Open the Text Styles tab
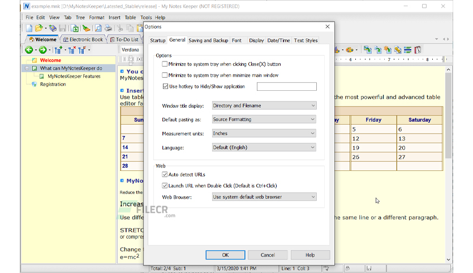 pos(306,40)
